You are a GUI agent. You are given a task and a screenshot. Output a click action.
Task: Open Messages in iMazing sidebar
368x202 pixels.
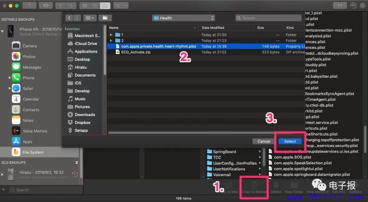click(27, 67)
